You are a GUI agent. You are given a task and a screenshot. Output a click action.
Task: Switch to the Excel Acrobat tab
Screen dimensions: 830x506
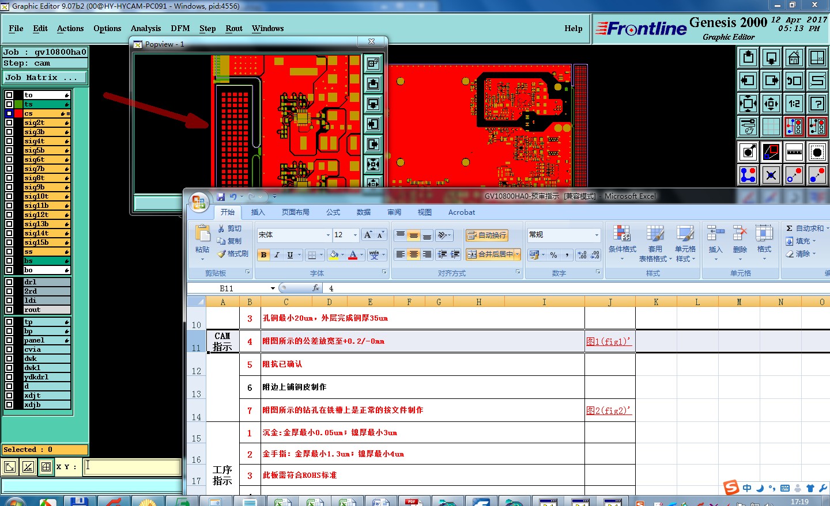462,212
